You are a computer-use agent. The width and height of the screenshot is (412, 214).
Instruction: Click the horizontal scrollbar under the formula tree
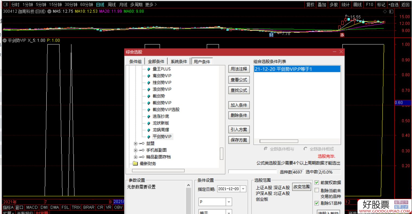tap(158, 170)
